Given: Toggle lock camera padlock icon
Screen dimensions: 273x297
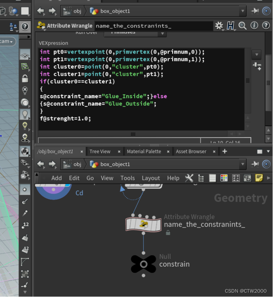Looking at the screenshot, I should (25, 78).
